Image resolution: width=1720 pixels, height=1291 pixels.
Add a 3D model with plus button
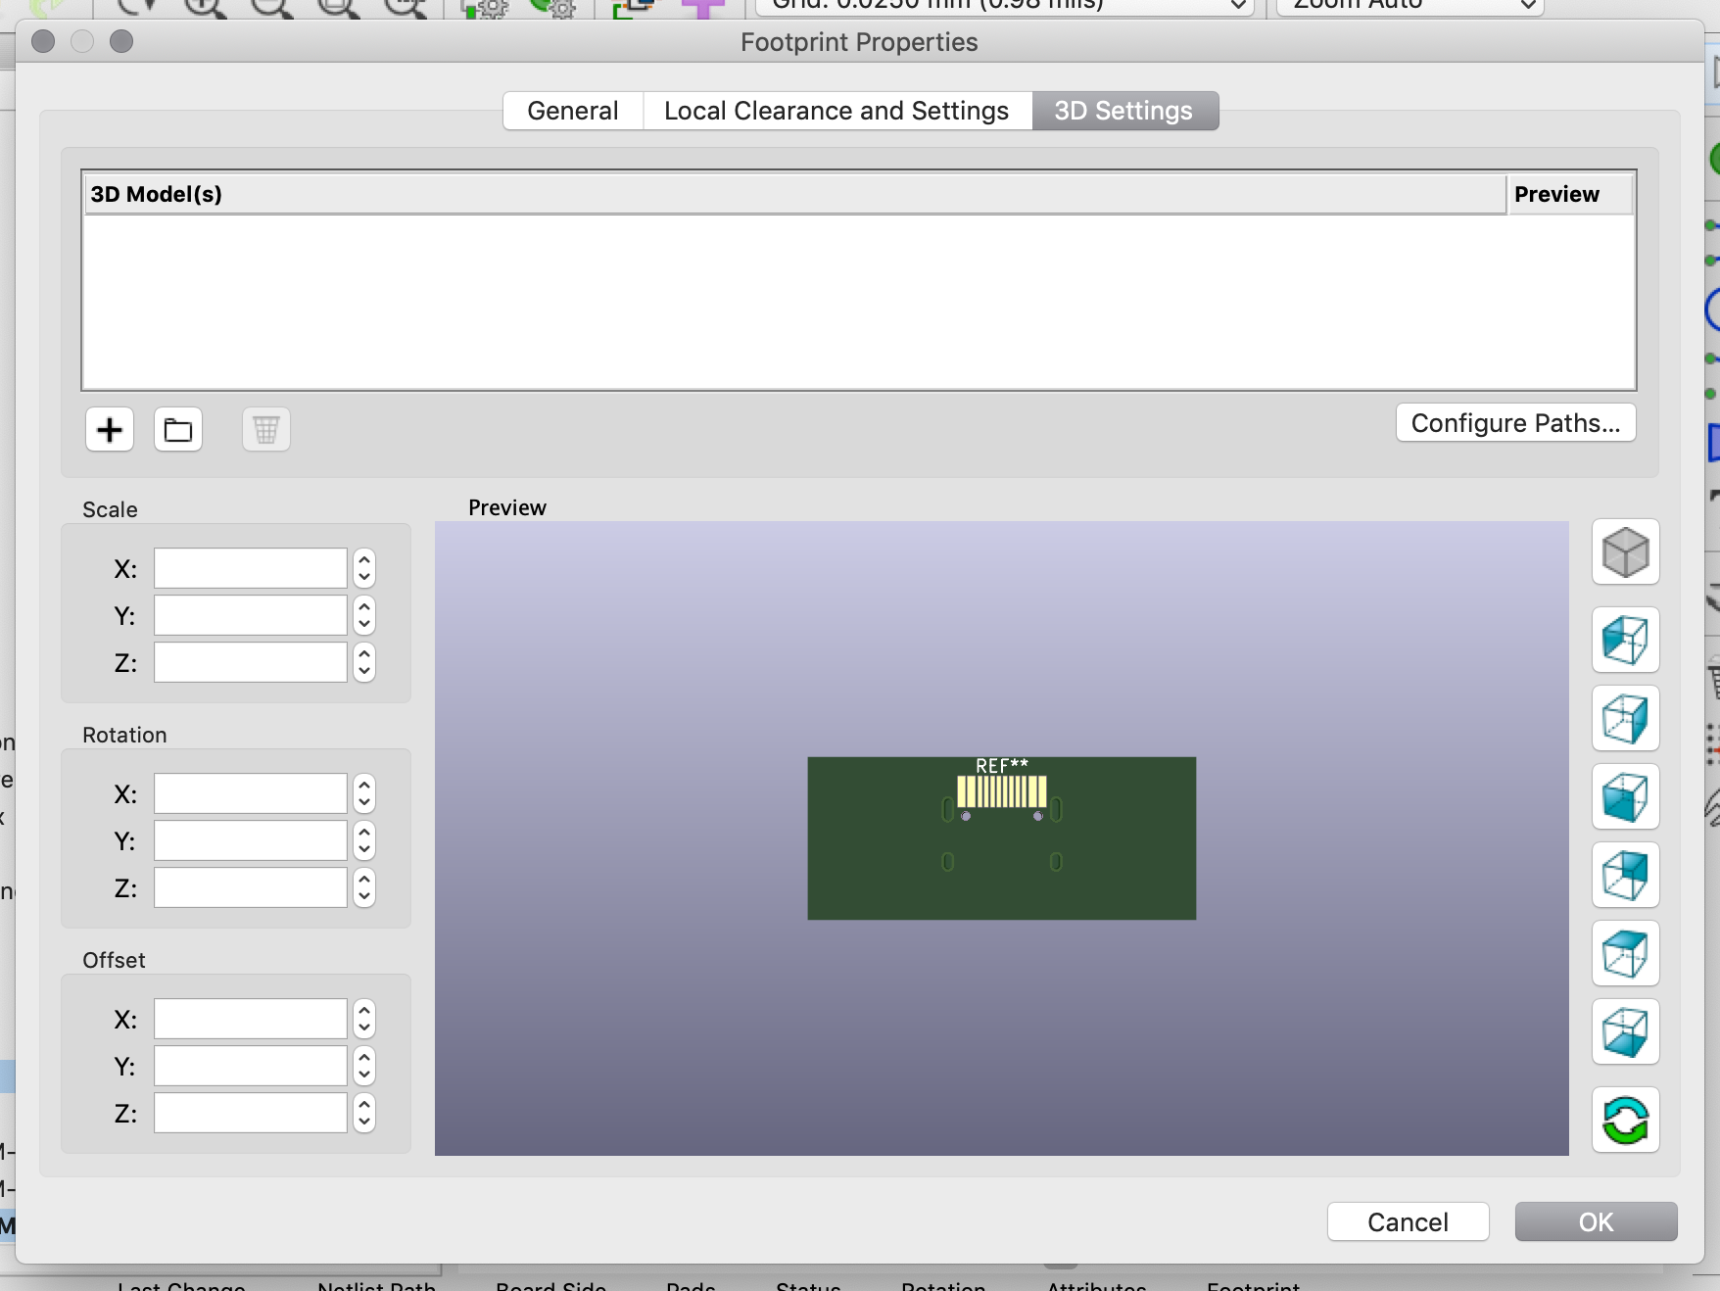pos(110,429)
